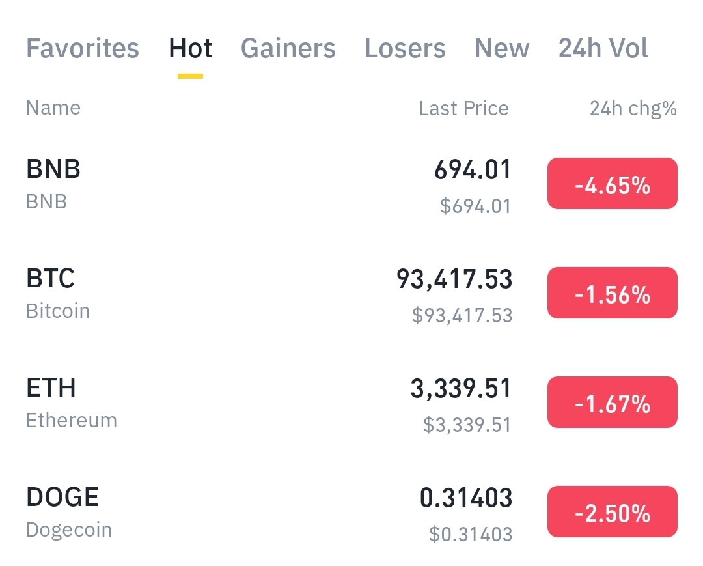703x566 pixels.
Task: Open the BNB coin listing
Action: click(53, 183)
